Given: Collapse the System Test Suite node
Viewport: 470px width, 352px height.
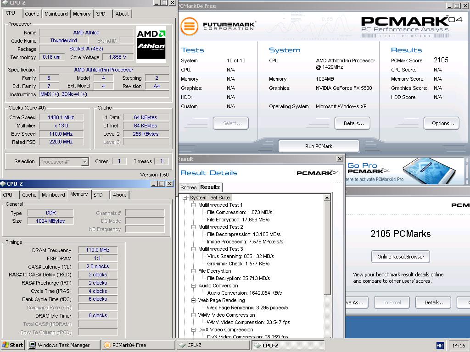Looking at the screenshot, I should [185, 198].
